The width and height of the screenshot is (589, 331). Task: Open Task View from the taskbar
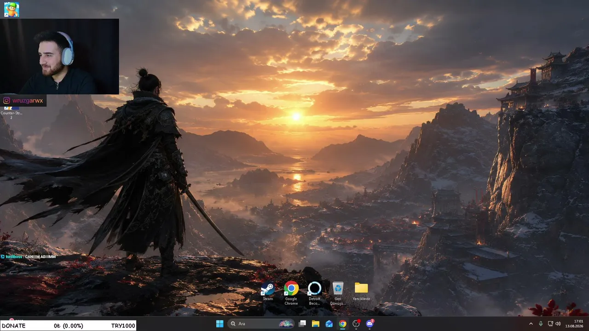302,324
